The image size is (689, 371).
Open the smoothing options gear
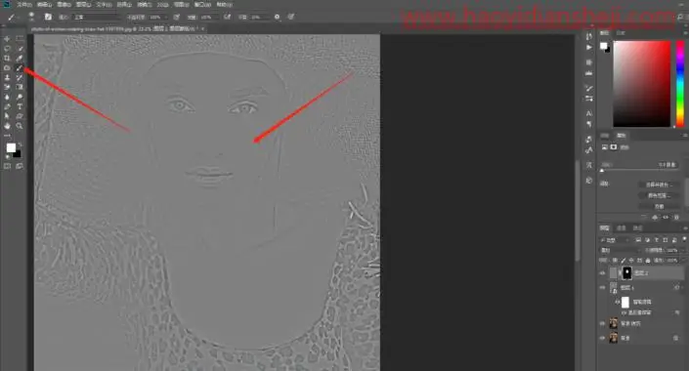tap(277, 17)
